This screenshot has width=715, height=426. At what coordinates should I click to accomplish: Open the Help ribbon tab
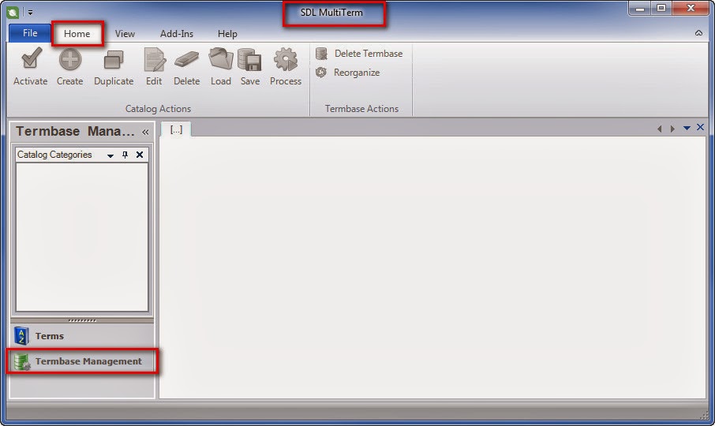point(227,34)
